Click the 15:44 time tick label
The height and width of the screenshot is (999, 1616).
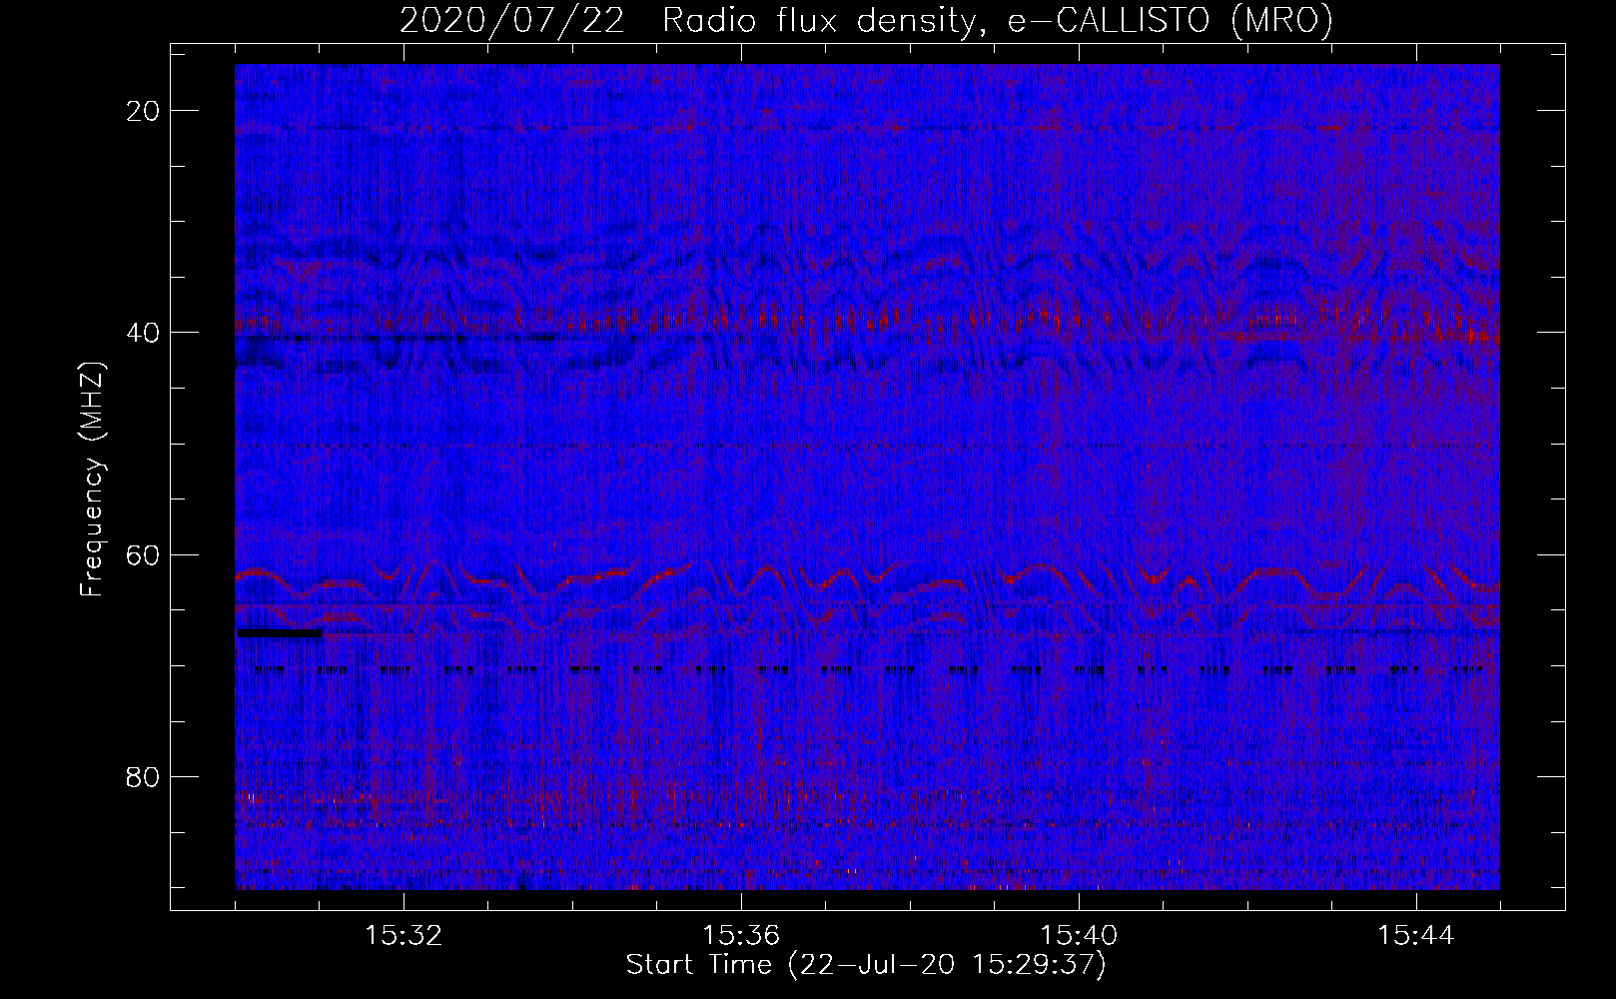[1416, 936]
